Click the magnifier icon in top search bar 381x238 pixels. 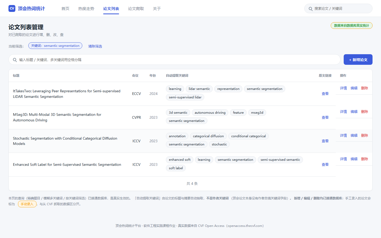click(311, 9)
